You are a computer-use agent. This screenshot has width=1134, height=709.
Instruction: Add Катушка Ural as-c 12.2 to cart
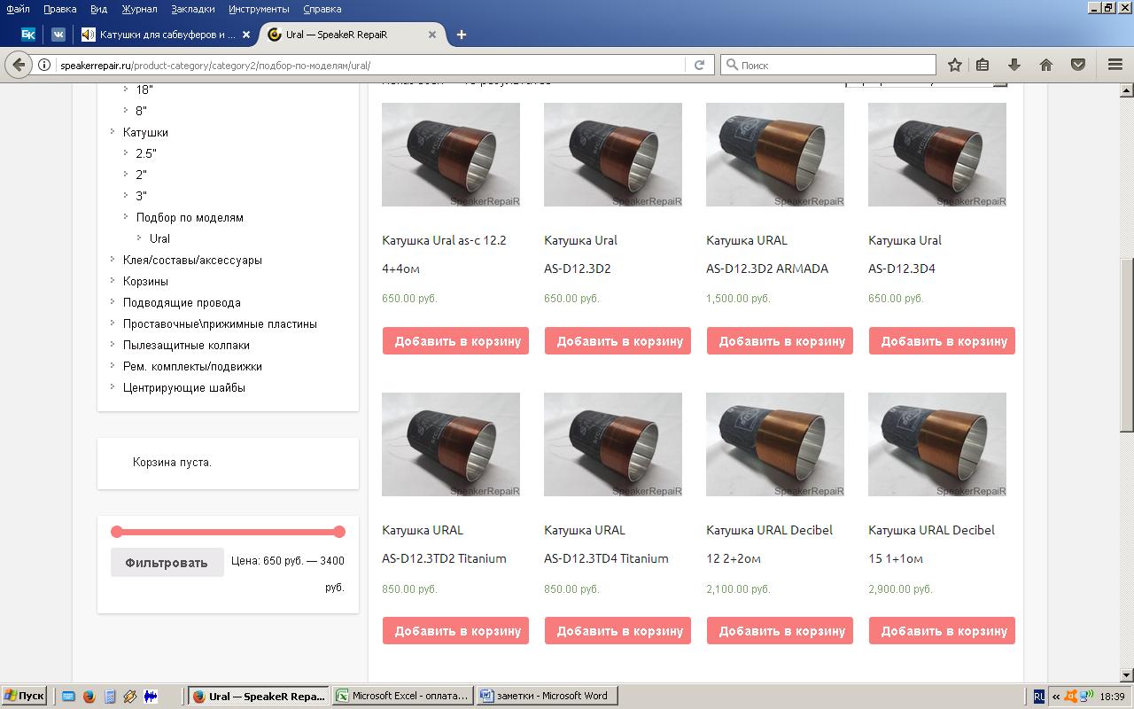(455, 341)
